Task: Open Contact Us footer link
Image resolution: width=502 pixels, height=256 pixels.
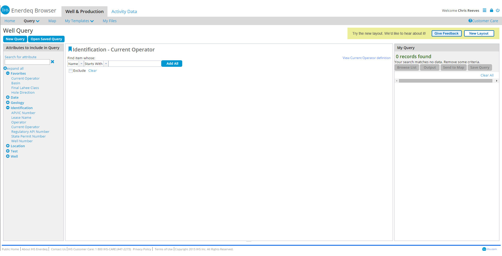Action: 58,249
